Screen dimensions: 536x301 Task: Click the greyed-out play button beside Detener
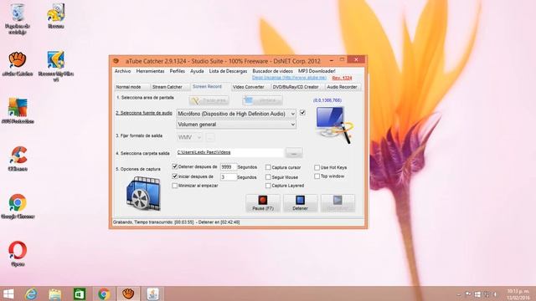(x=338, y=203)
